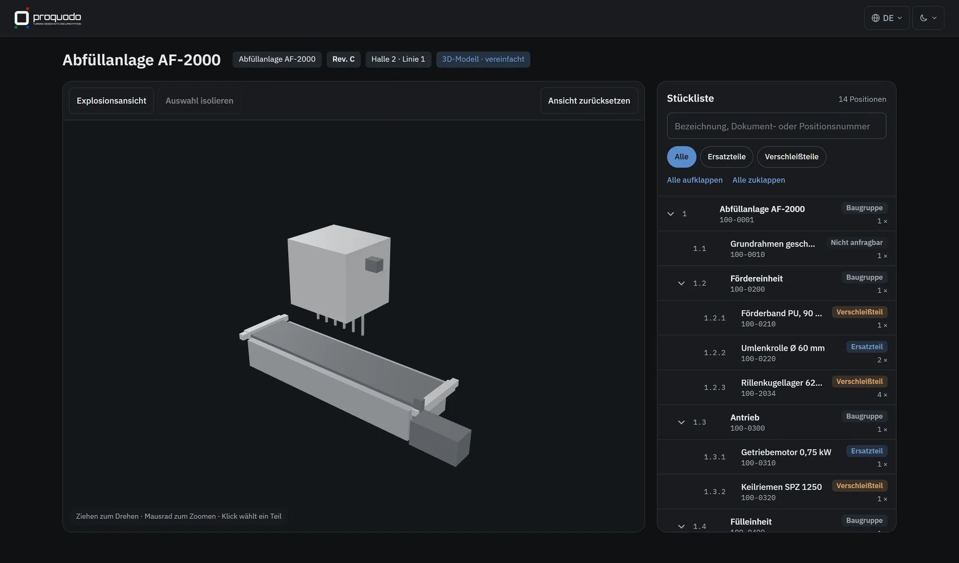Reset view with Ansicht zurücksetzen
The width and height of the screenshot is (959, 563).
(589, 101)
